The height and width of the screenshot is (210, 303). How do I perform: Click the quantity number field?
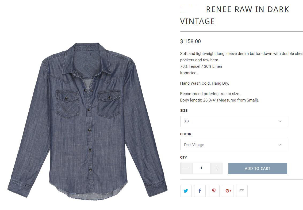[201, 168]
